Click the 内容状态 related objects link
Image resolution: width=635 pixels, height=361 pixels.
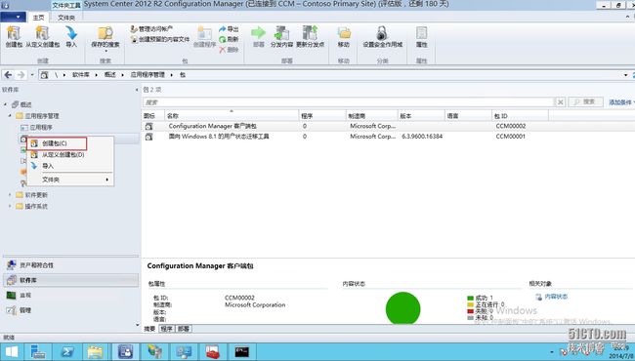click(x=556, y=297)
